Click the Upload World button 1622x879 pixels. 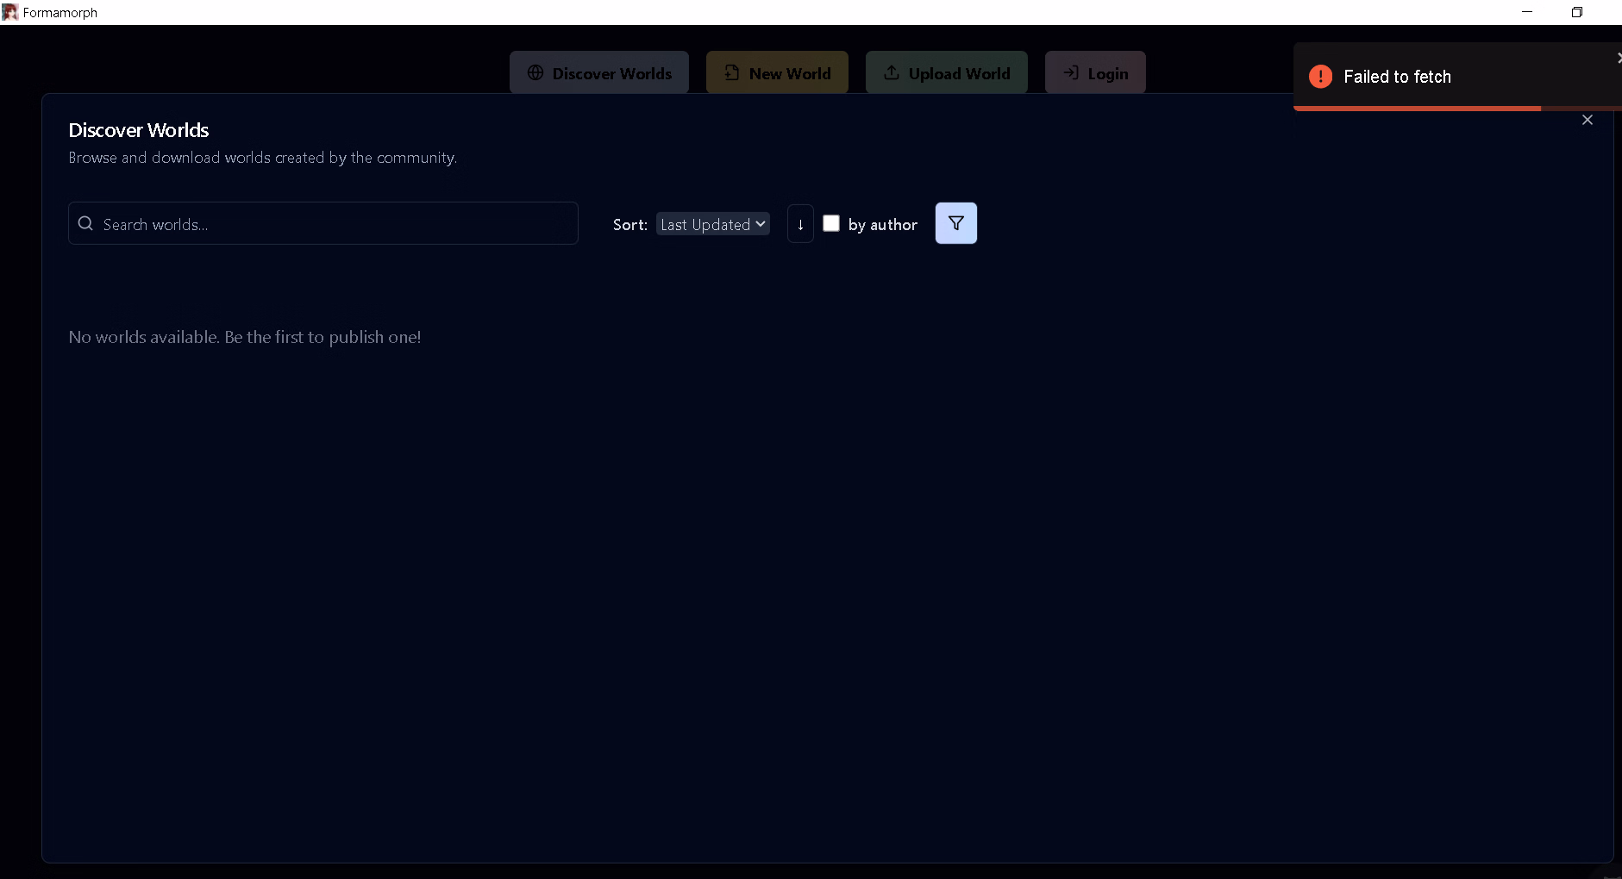(x=947, y=73)
